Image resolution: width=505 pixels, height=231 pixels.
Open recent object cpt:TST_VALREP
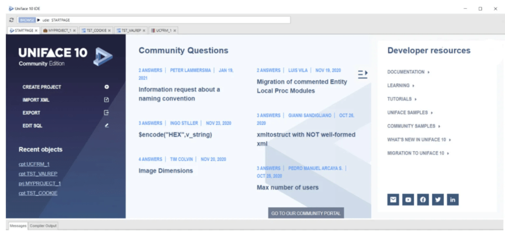38,174
